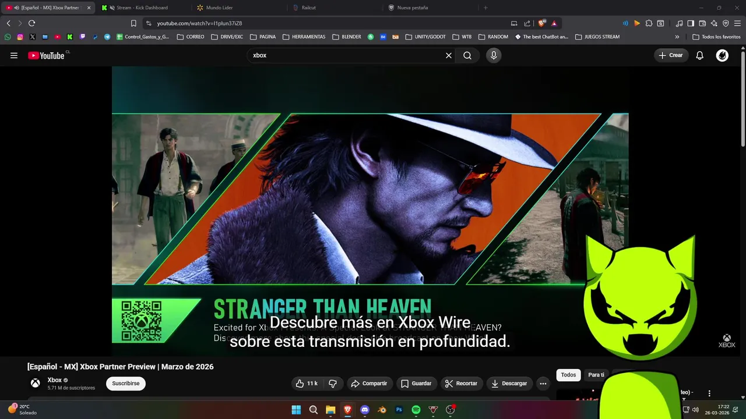The height and width of the screenshot is (419, 746).
Task: Click the youtube.com address bar URL
Action: pos(199,23)
